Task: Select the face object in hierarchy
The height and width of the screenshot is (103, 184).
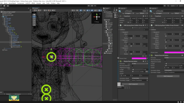Action: 7,21
